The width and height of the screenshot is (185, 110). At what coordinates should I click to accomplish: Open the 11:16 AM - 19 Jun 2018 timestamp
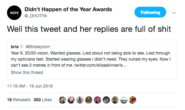click(x=30, y=86)
